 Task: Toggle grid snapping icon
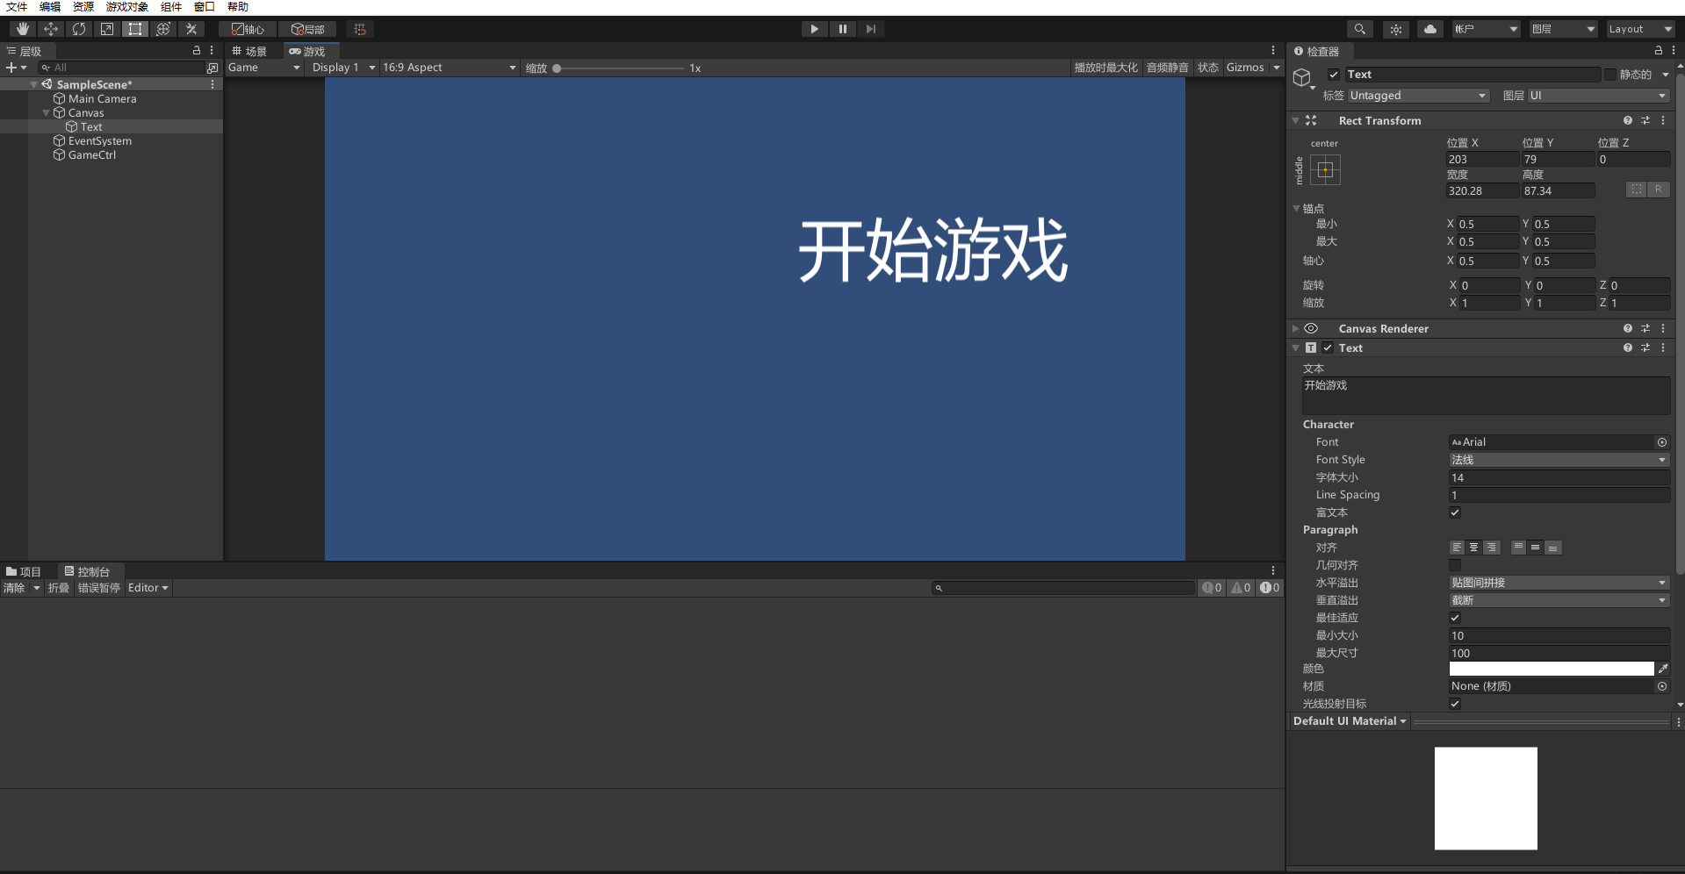[x=359, y=29]
